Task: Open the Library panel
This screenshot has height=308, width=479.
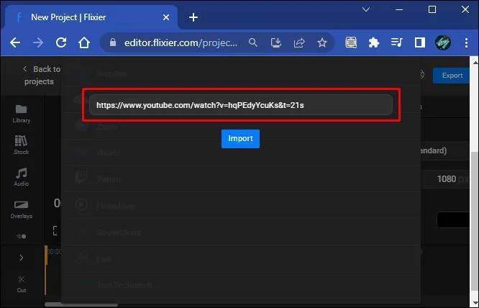Action: coord(21,114)
